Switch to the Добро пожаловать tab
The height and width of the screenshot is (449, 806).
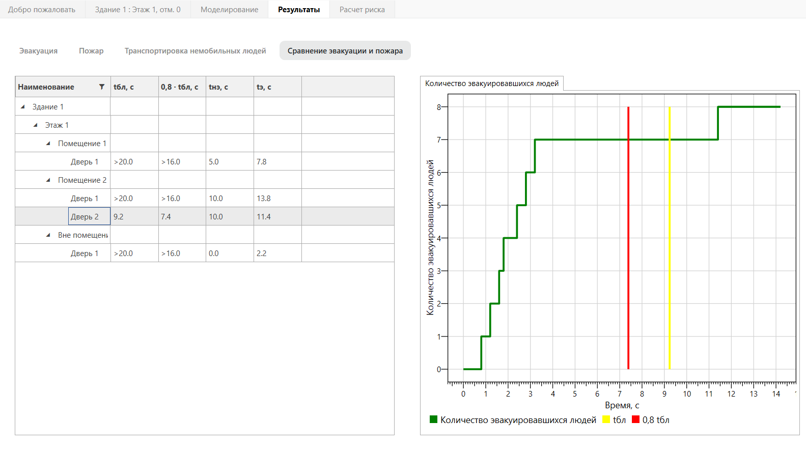(42, 10)
